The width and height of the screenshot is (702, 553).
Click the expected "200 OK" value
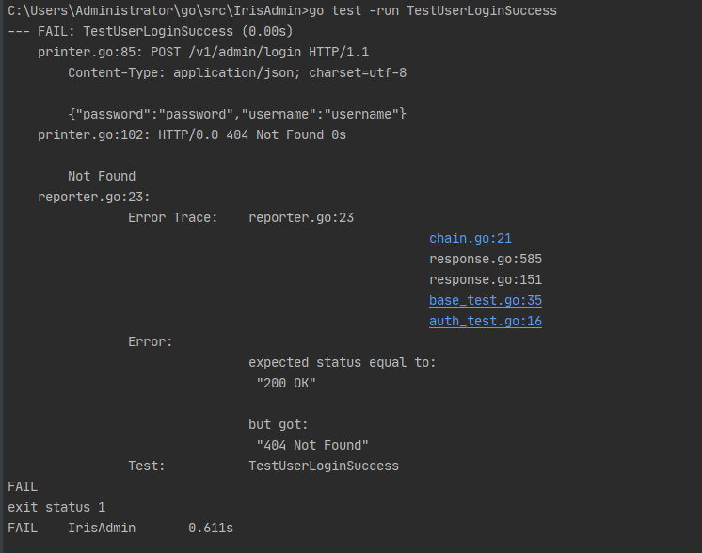[x=286, y=384]
